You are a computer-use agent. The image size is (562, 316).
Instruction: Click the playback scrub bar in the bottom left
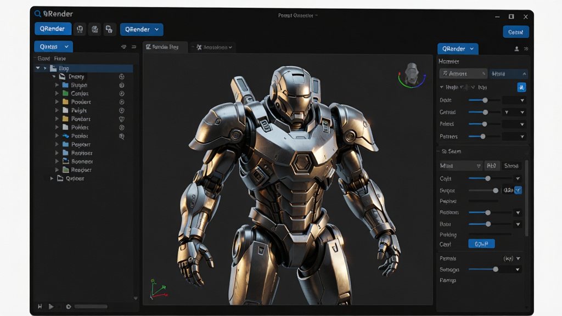(x=91, y=307)
